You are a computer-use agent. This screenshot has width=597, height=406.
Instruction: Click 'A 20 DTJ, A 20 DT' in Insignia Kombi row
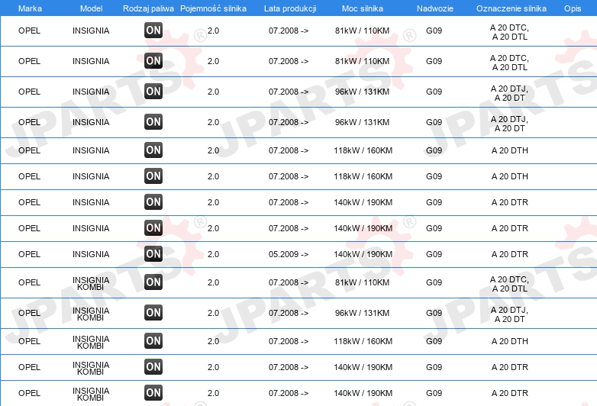pos(509,314)
